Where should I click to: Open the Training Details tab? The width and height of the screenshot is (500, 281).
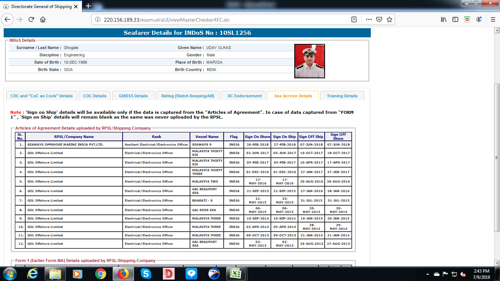pyautogui.click(x=342, y=96)
